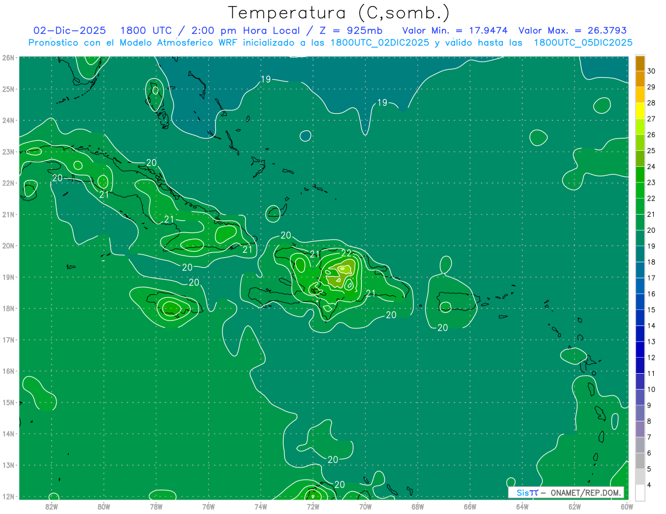Screen dimensions: 666x514
Task: Click the 70W longitude axis label
Action: pyautogui.click(x=365, y=506)
